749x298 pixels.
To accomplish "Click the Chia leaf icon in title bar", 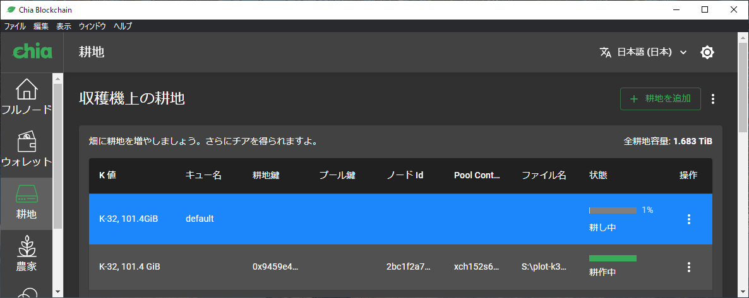I will coord(11,9).
